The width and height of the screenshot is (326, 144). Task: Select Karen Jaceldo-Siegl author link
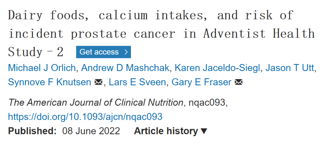(x=217, y=68)
